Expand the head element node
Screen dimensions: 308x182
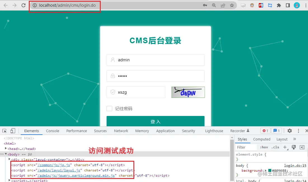click(x=6, y=149)
